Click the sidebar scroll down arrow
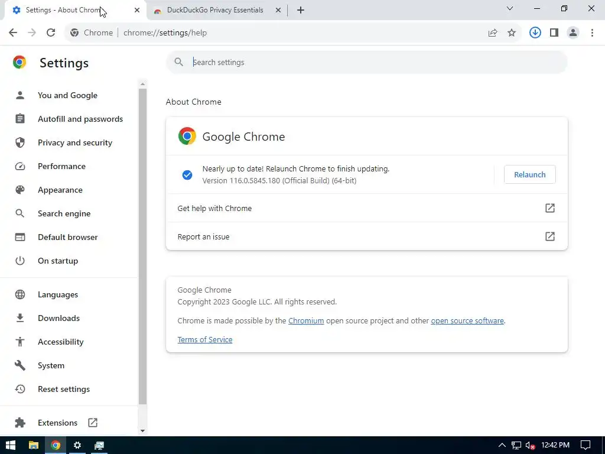The image size is (605, 454). click(143, 431)
